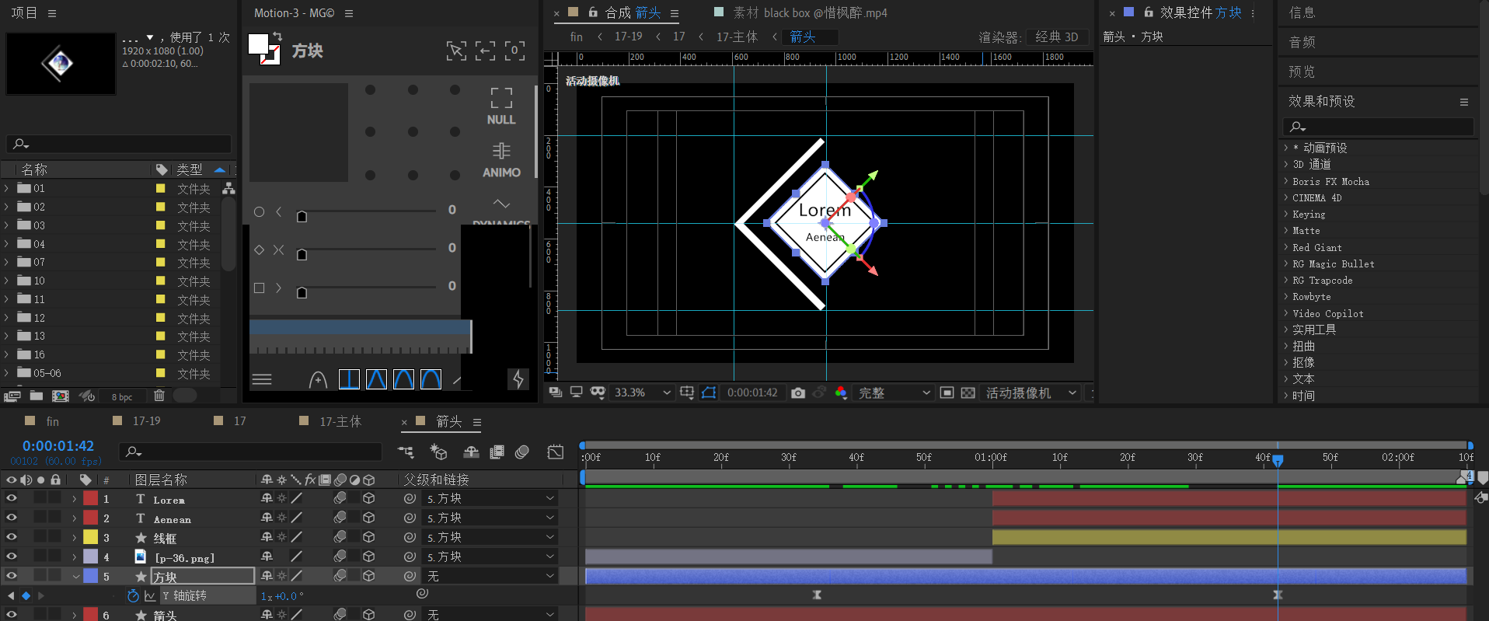Viewport: 1489px width, 621px height.
Task: Expand the 01 folder in Project panel
Action: tap(7, 188)
